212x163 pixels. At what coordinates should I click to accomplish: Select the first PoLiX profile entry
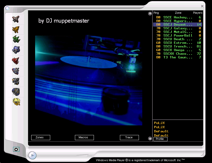click(159, 123)
